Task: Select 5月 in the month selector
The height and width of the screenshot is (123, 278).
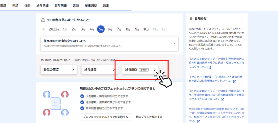Action: 101,30
